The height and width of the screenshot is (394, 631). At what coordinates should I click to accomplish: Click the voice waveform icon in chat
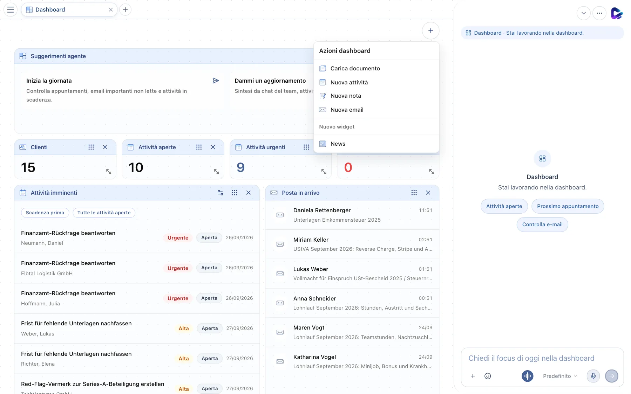[528, 376]
